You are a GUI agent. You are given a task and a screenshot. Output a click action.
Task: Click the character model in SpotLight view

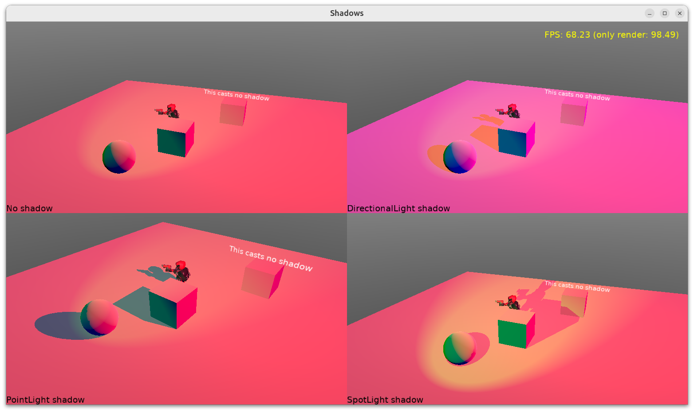508,302
